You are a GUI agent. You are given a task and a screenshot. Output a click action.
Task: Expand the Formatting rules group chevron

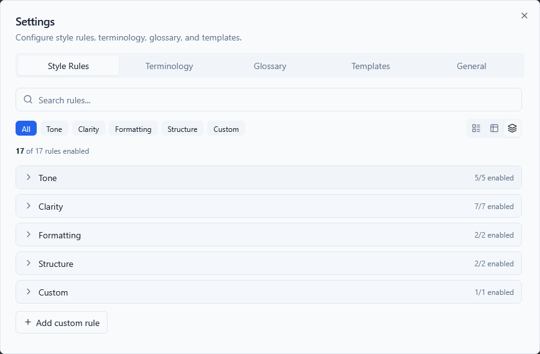point(29,235)
